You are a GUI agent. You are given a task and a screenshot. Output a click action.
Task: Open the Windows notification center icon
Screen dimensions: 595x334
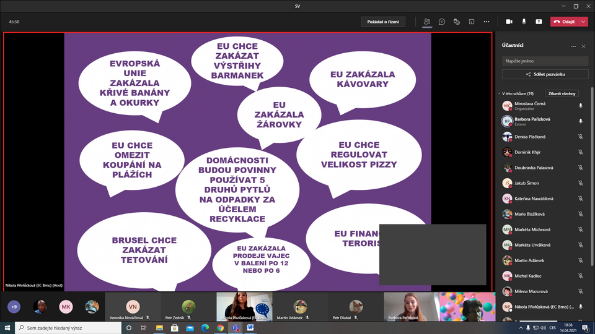coord(586,328)
